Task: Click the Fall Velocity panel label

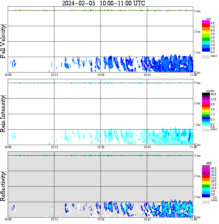Action: click(x=3, y=41)
